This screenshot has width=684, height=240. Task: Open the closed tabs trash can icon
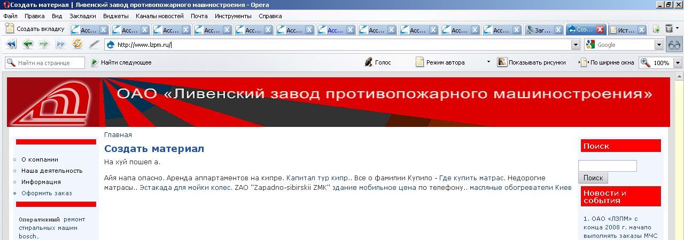[669, 29]
